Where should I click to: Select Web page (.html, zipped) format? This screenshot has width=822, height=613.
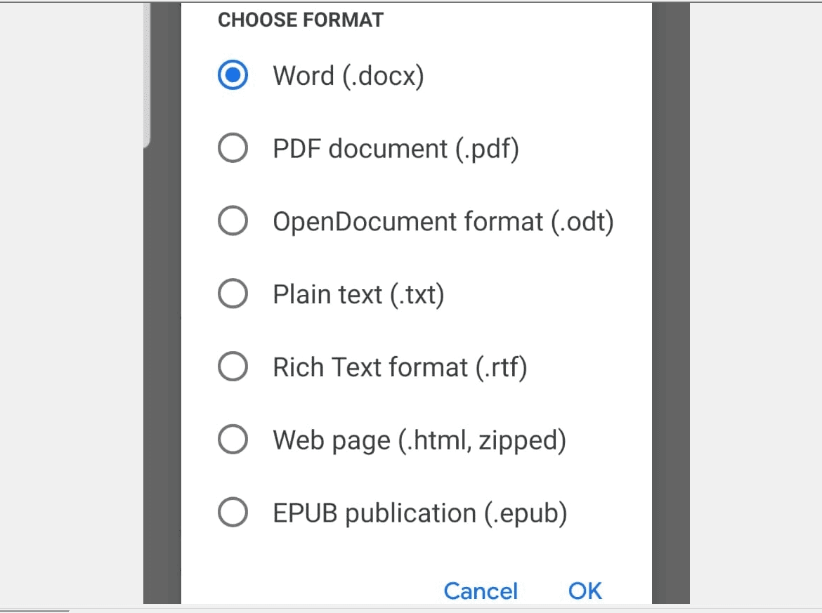coord(233,439)
